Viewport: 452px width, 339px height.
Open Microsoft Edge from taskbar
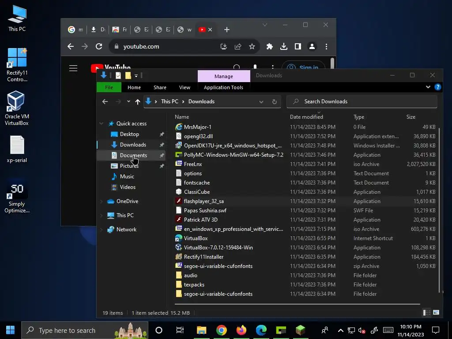click(261, 330)
